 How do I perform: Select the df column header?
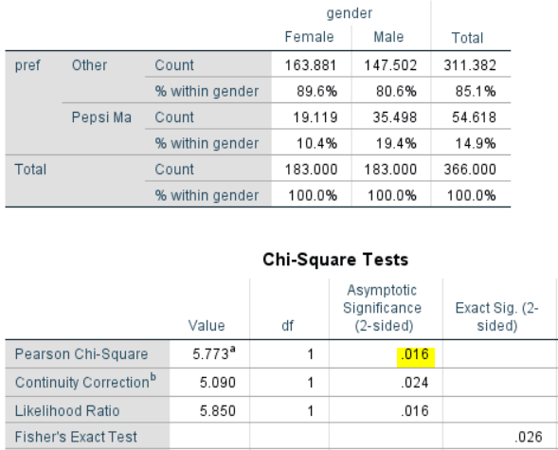(x=288, y=326)
